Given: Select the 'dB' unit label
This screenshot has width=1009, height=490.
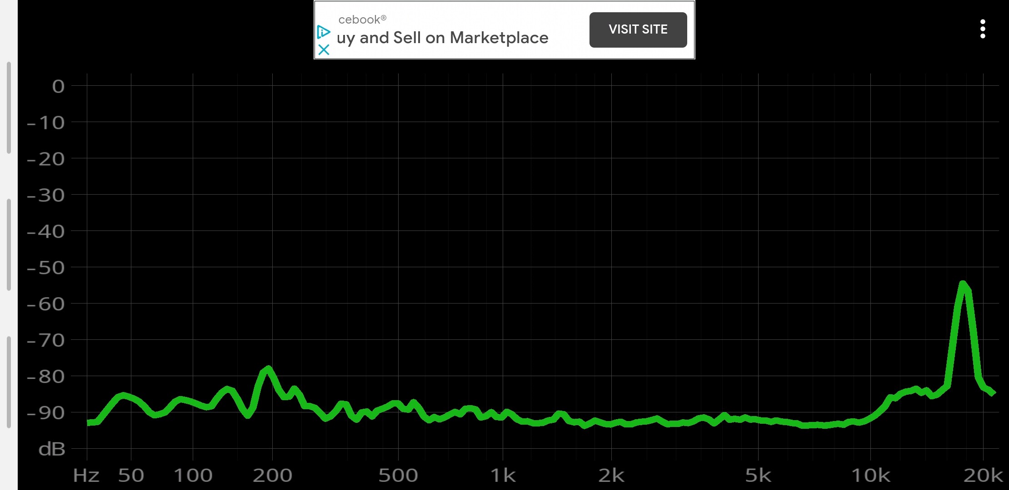Looking at the screenshot, I should (52, 449).
